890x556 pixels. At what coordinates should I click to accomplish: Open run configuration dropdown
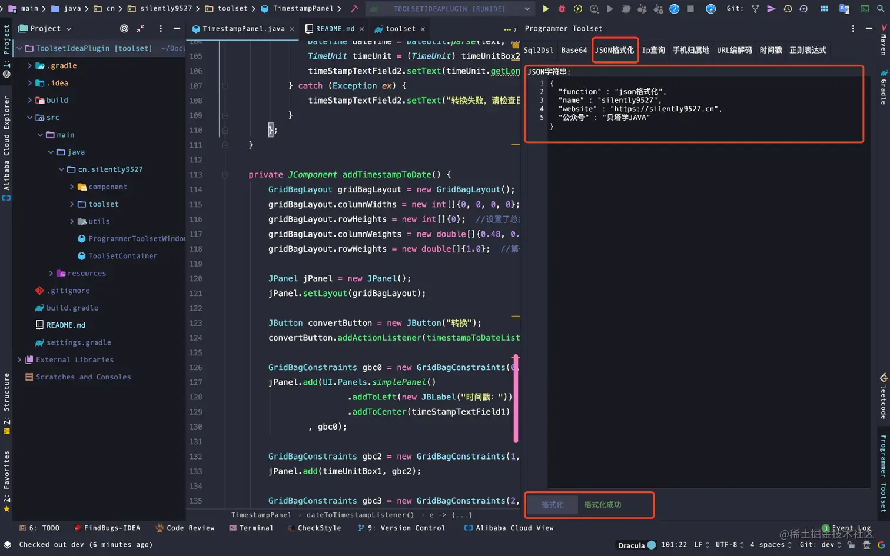coord(527,9)
